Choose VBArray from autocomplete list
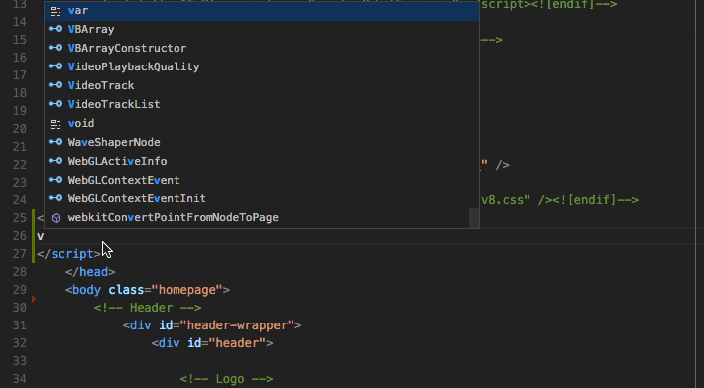Image resolution: width=704 pixels, height=388 pixels. (x=262, y=29)
